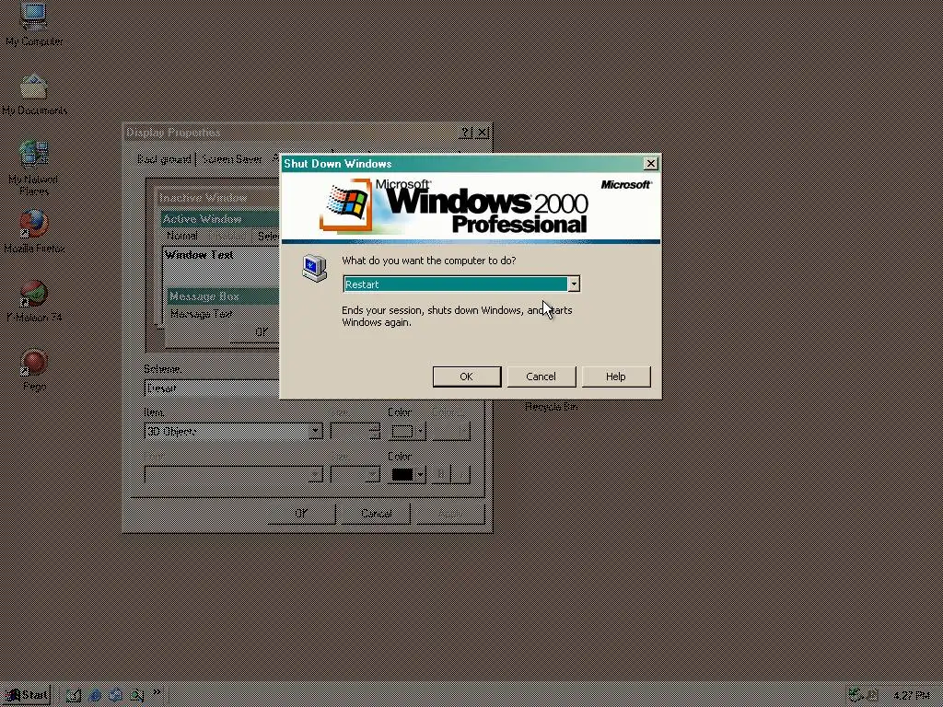Confirm shutdown dialog with OK

click(467, 377)
